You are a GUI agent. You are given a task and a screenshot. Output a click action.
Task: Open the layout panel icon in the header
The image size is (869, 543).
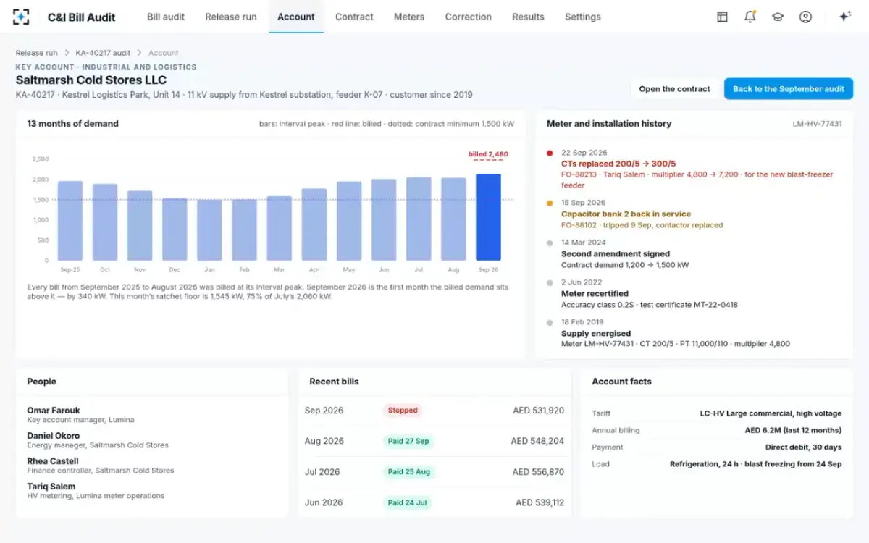722,17
